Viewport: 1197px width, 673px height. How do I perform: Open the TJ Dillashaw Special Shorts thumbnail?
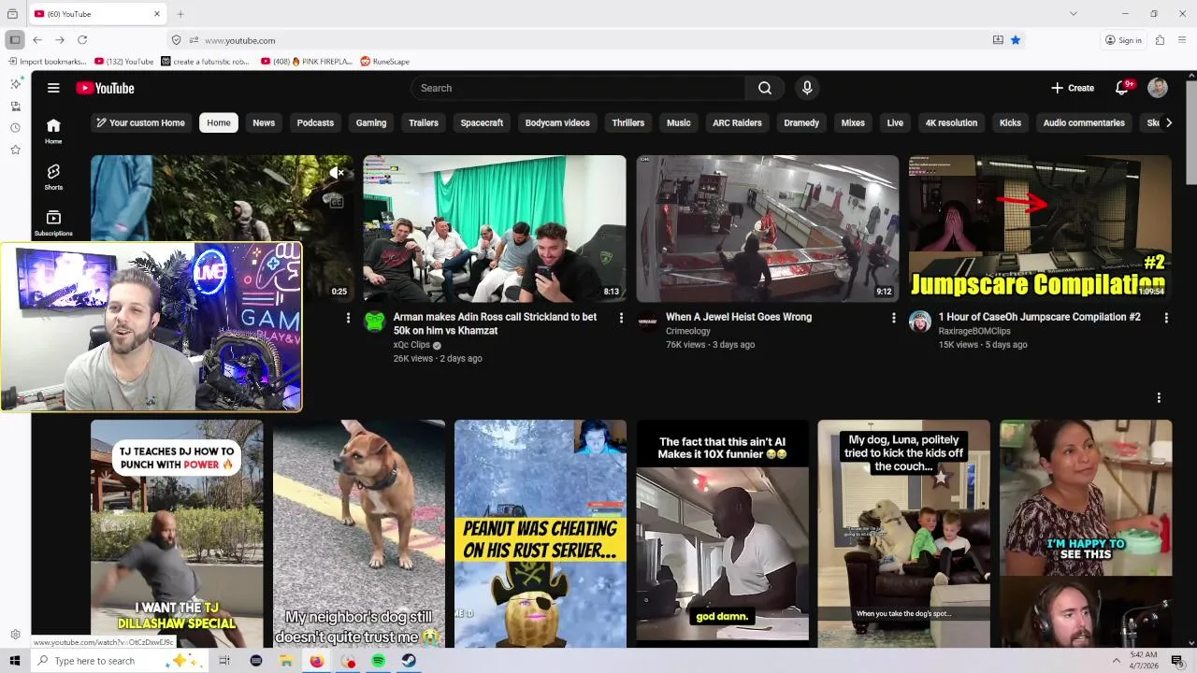click(x=177, y=533)
